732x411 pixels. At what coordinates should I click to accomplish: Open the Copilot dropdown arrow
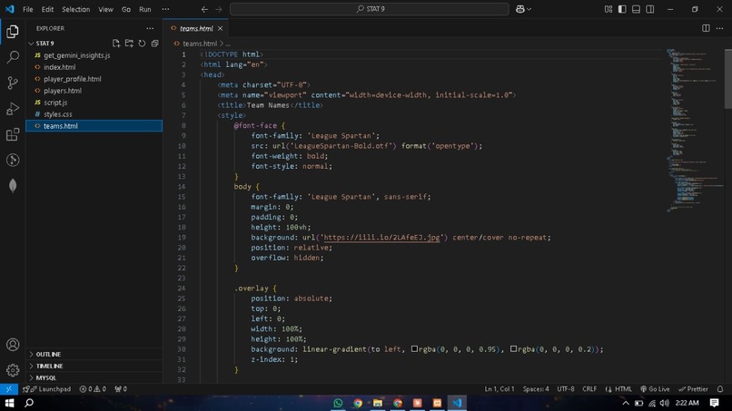point(529,9)
